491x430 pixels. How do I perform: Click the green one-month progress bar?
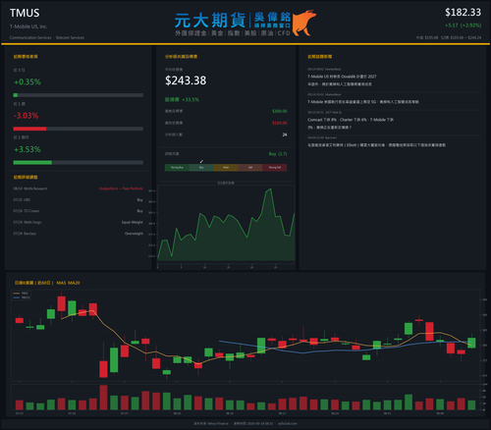click(x=32, y=163)
